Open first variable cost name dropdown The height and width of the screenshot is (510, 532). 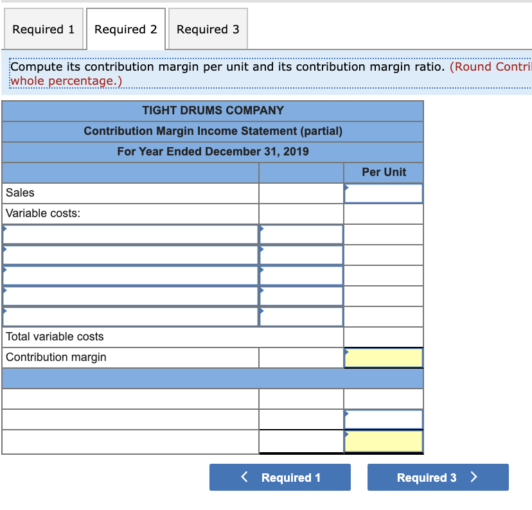coord(130,234)
